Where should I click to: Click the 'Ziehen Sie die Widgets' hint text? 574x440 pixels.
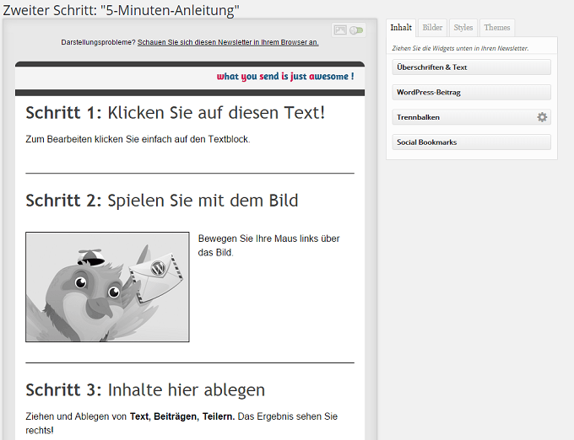click(x=460, y=48)
